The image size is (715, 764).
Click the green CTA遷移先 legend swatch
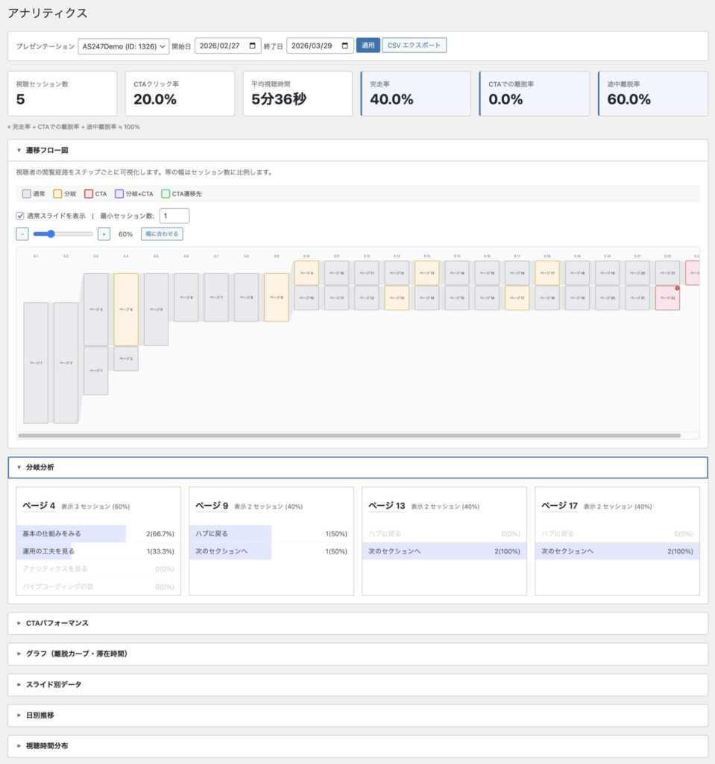[x=166, y=194]
